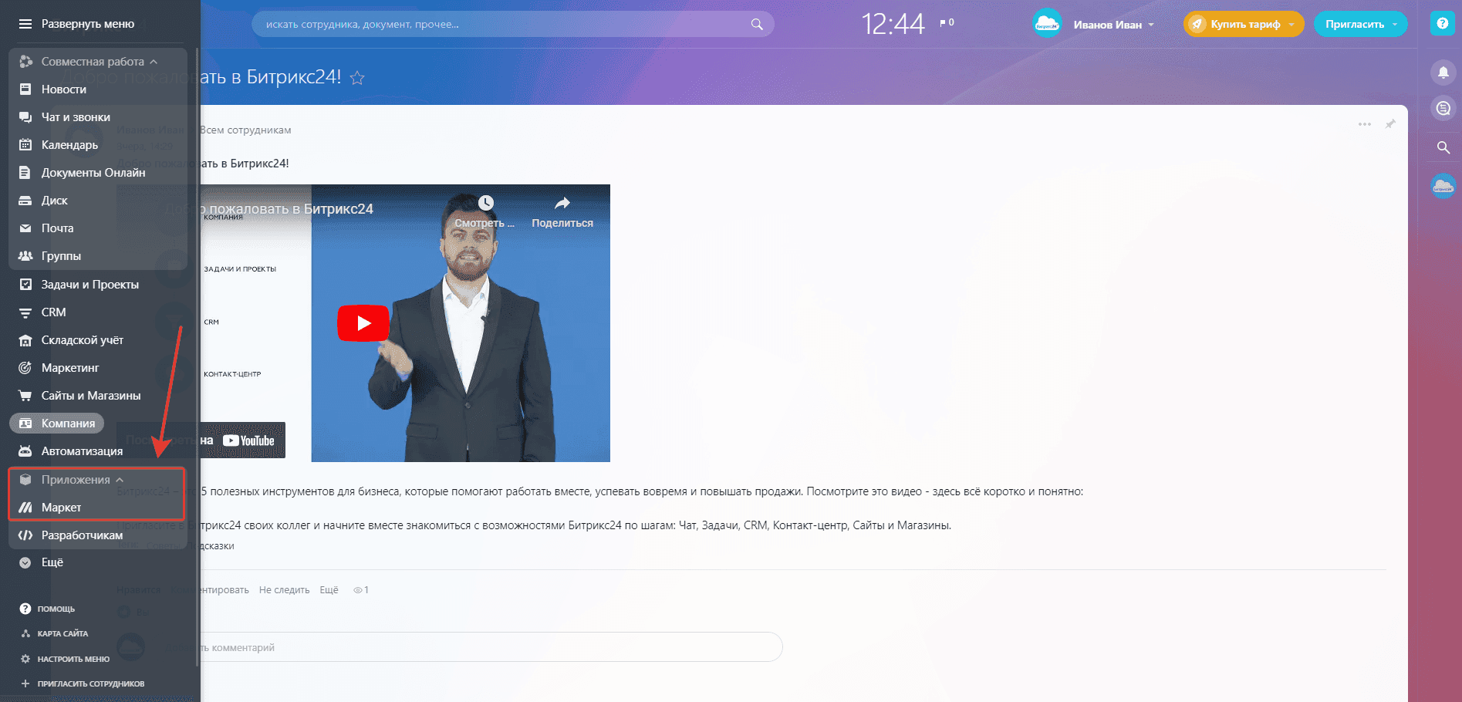1462x702 pixels.
Task: Open chat messenger icon in right panel
Action: click(1443, 109)
